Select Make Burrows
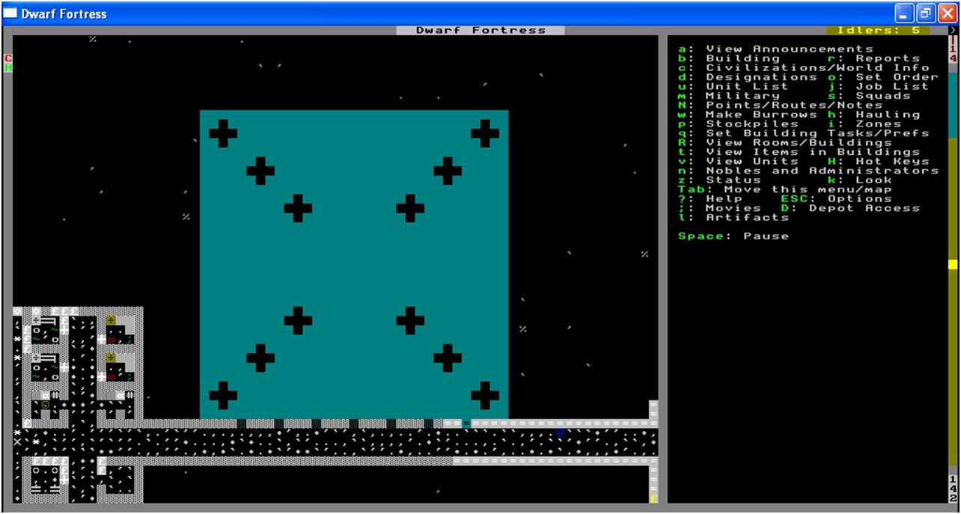 coord(748,114)
